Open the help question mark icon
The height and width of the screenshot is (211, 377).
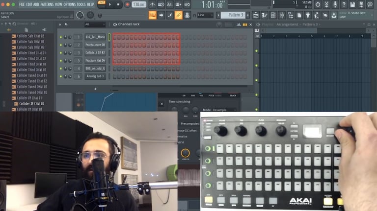(344, 4)
